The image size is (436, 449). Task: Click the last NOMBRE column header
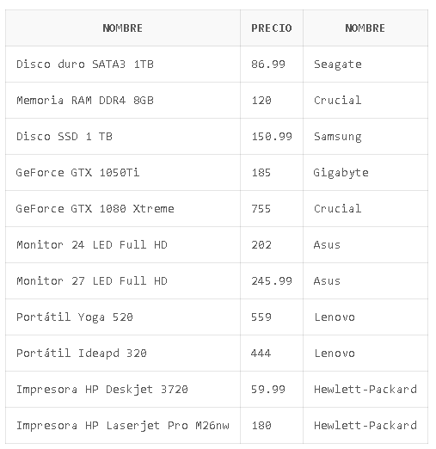(365, 28)
